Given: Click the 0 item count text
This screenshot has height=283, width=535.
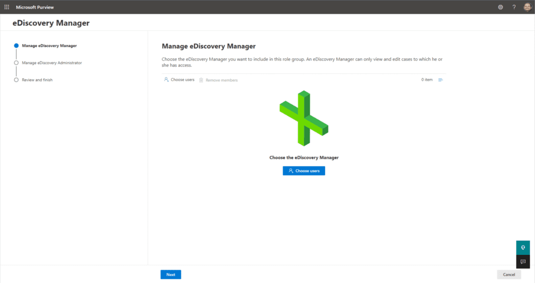Looking at the screenshot, I should click(x=427, y=80).
